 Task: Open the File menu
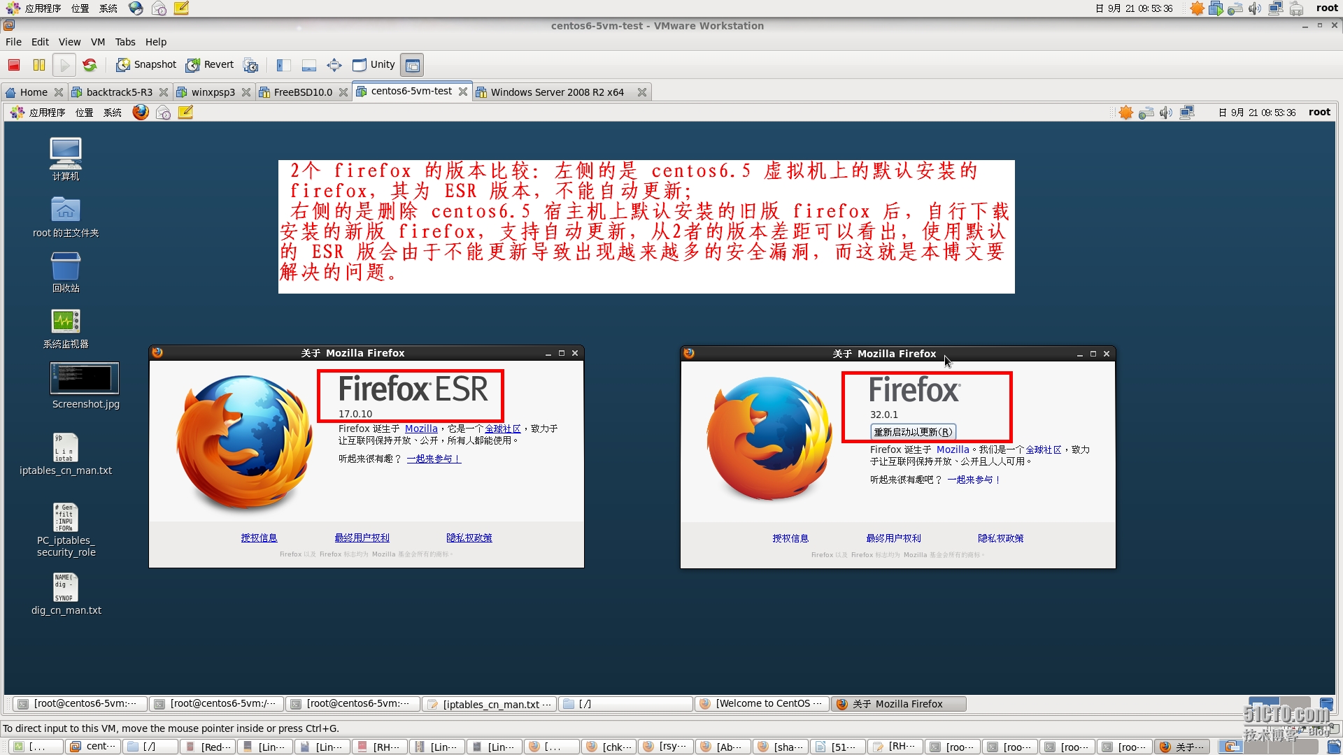pos(13,42)
